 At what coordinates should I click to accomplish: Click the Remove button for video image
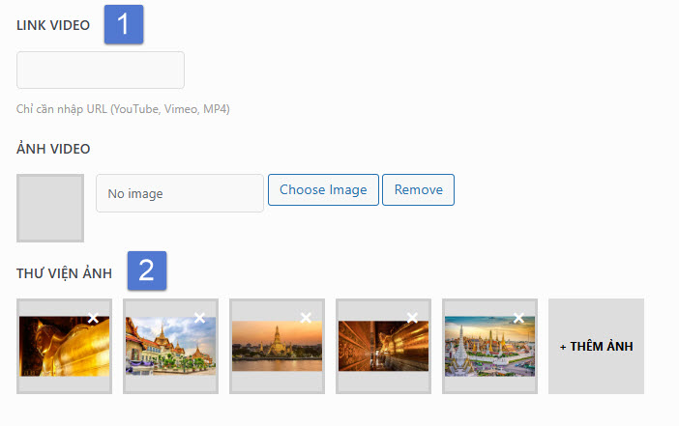pyautogui.click(x=418, y=190)
